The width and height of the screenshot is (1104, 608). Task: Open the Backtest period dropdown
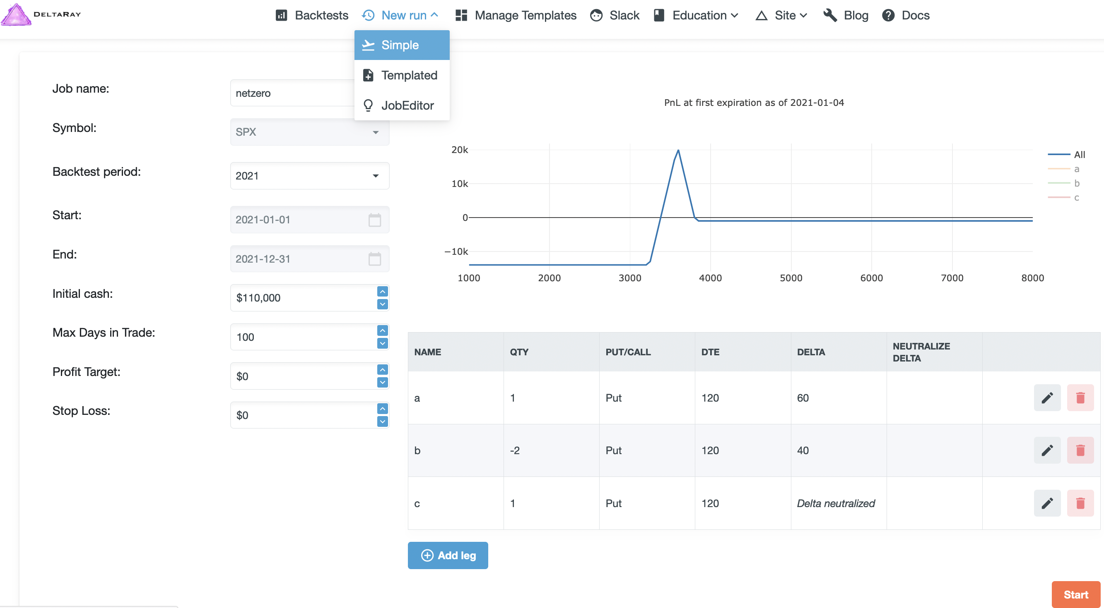click(x=309, y=175)
